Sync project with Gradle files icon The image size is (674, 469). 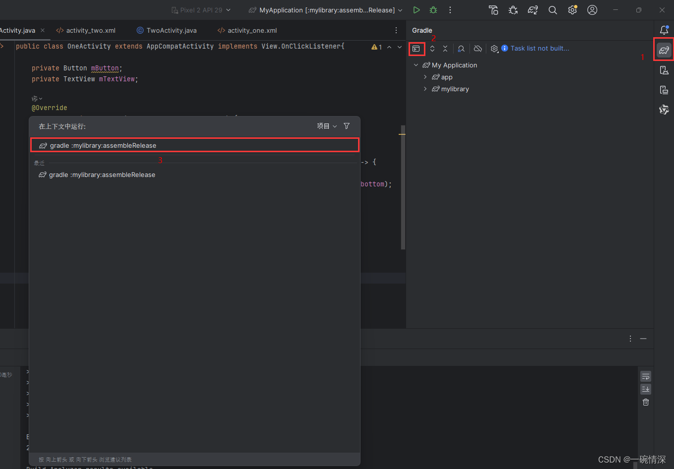click(533, 10)
